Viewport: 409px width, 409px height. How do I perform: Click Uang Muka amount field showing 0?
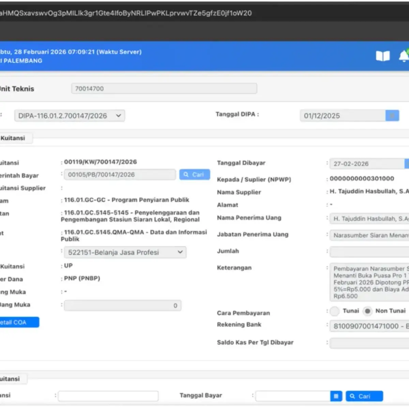point(123,305)
